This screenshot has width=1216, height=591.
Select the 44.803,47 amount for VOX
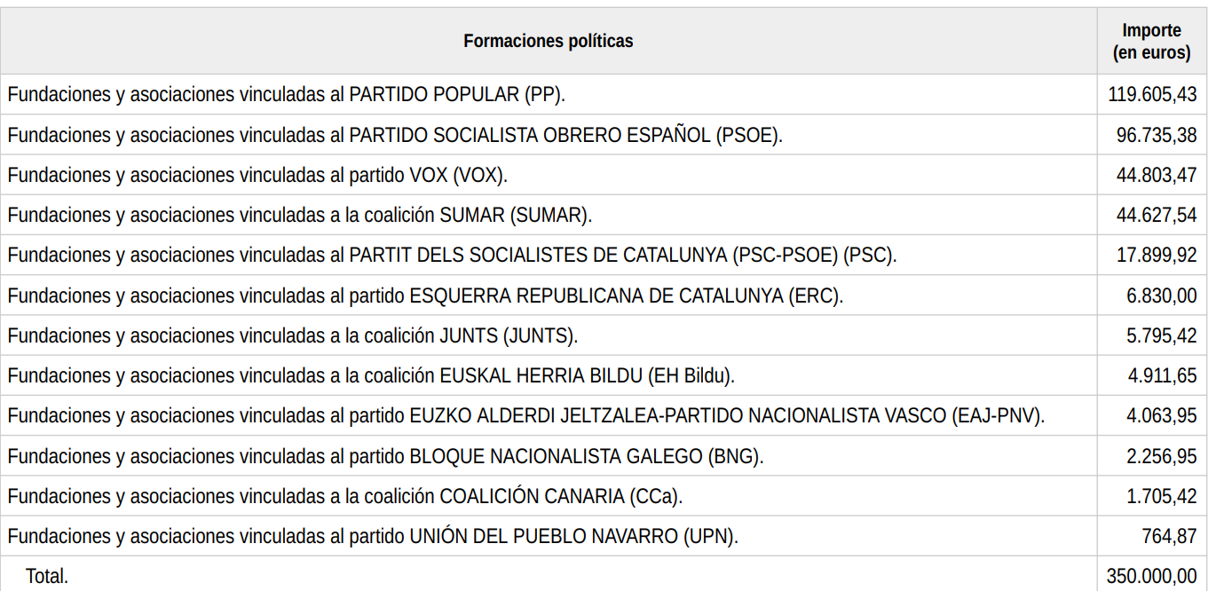pos(1157,175)
